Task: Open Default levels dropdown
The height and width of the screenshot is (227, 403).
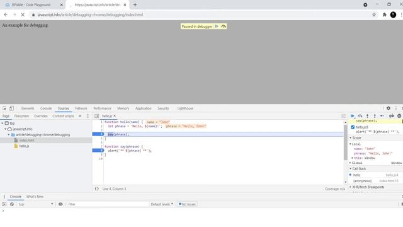Action: pos(162,204)
